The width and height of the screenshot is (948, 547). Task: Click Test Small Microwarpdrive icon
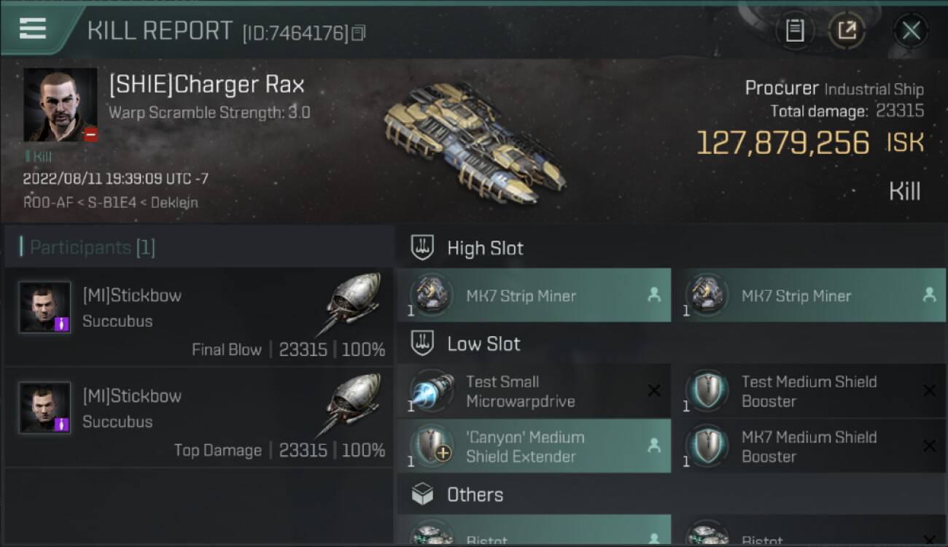pyautogui.click(x=430, y=391)
